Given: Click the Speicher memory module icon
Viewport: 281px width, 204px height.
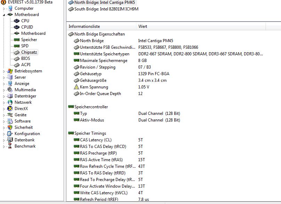Looking at the screenshot, I should (17, 40).
